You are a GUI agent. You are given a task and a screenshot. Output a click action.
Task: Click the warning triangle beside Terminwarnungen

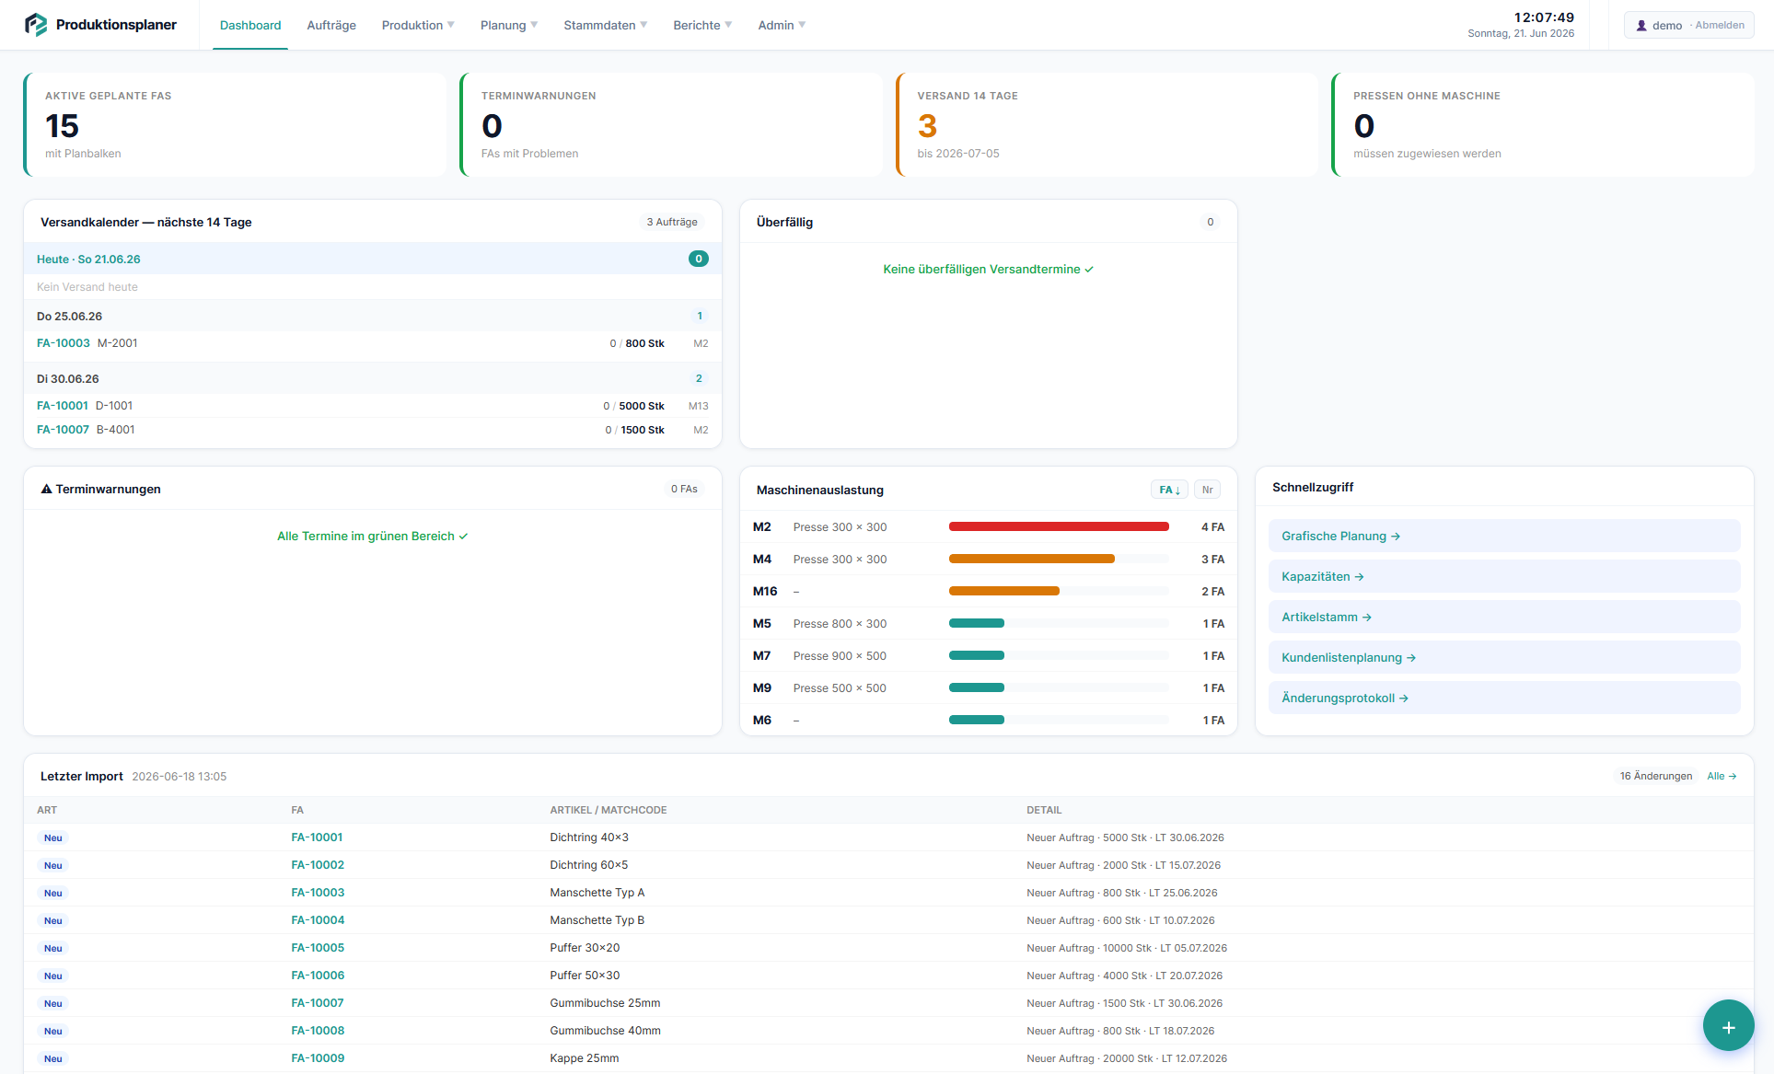click(46, 489)
